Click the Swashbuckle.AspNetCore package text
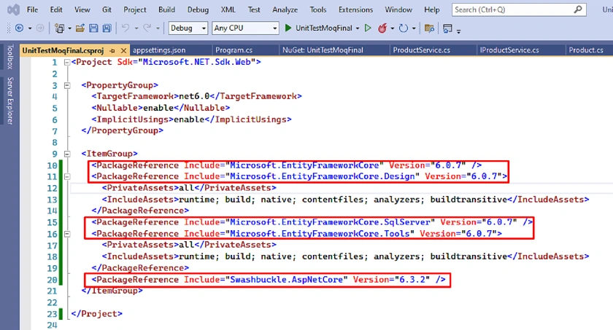613x330 pixels. [287, 280]
